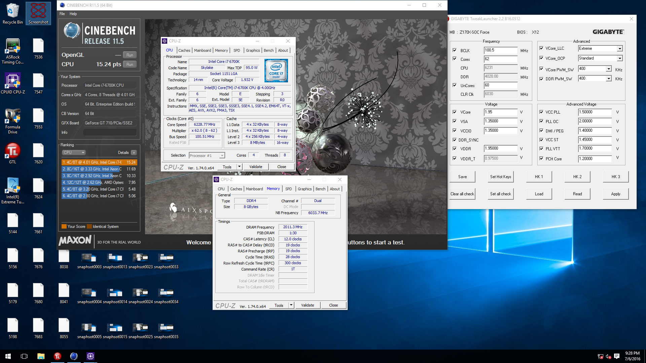
Task: Expand Tools arrow in Memory tab window
Action: [x=291, y=305]
